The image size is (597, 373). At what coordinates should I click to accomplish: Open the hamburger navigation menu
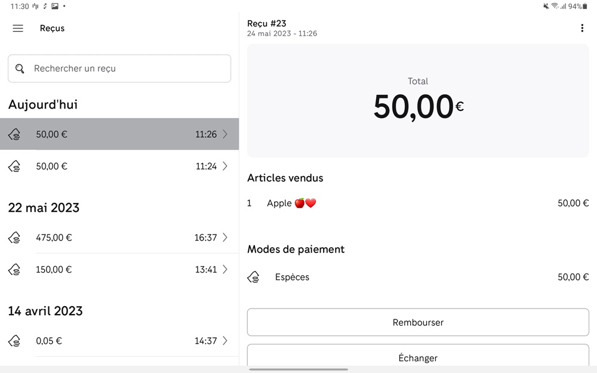pos(18,28)
